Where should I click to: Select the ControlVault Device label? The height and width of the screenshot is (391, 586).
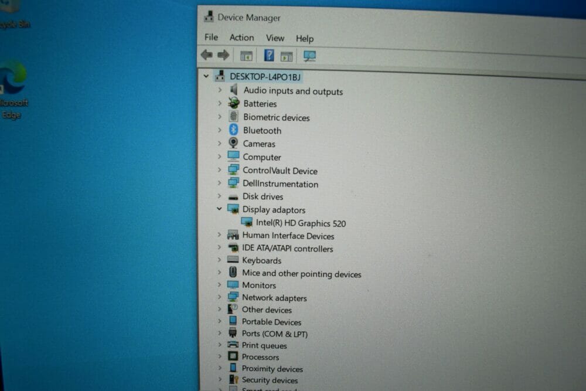tap(280, 171)
